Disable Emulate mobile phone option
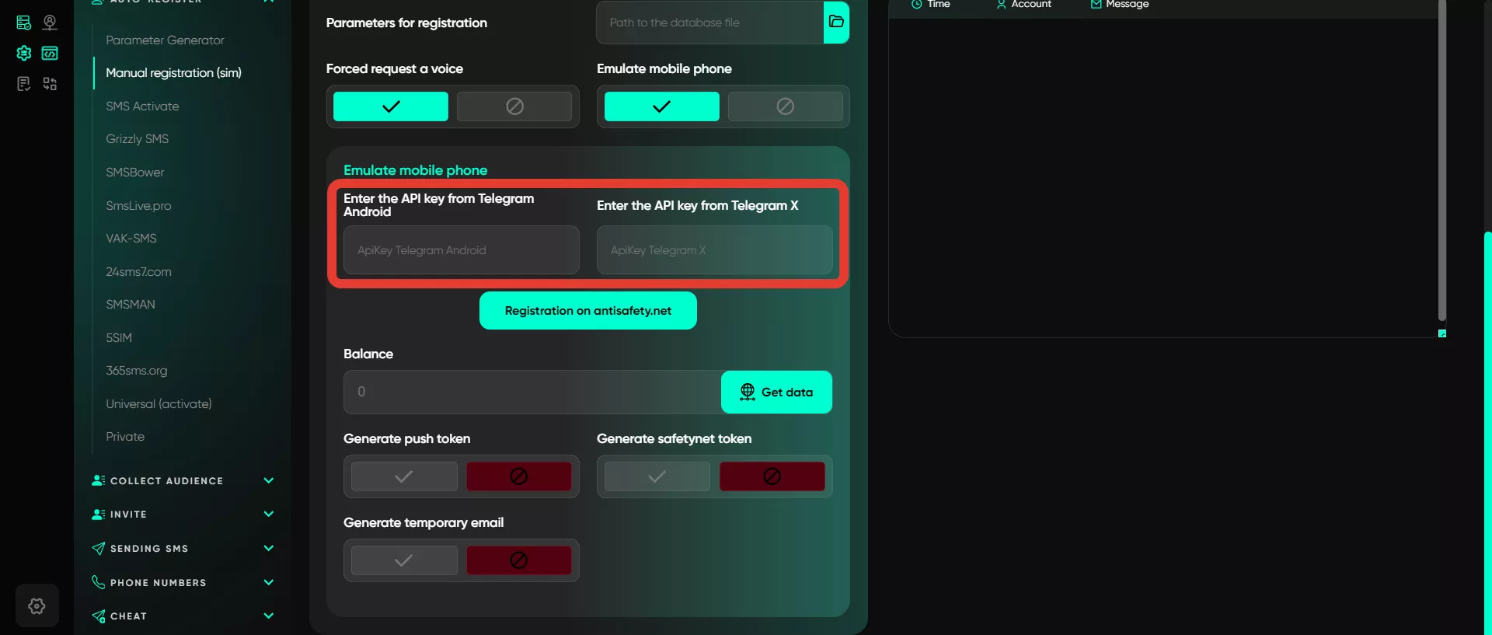The width and height of the screenshot is (1492, 635). [786, 106]
